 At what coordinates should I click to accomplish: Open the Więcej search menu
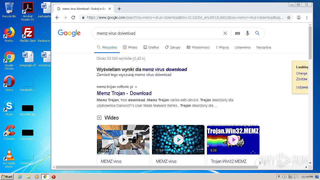point(222,47)
